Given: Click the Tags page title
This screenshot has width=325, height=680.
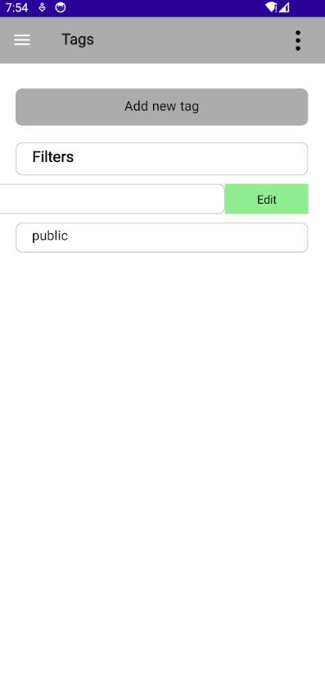Looking at the screenshot, I should 78,39.
